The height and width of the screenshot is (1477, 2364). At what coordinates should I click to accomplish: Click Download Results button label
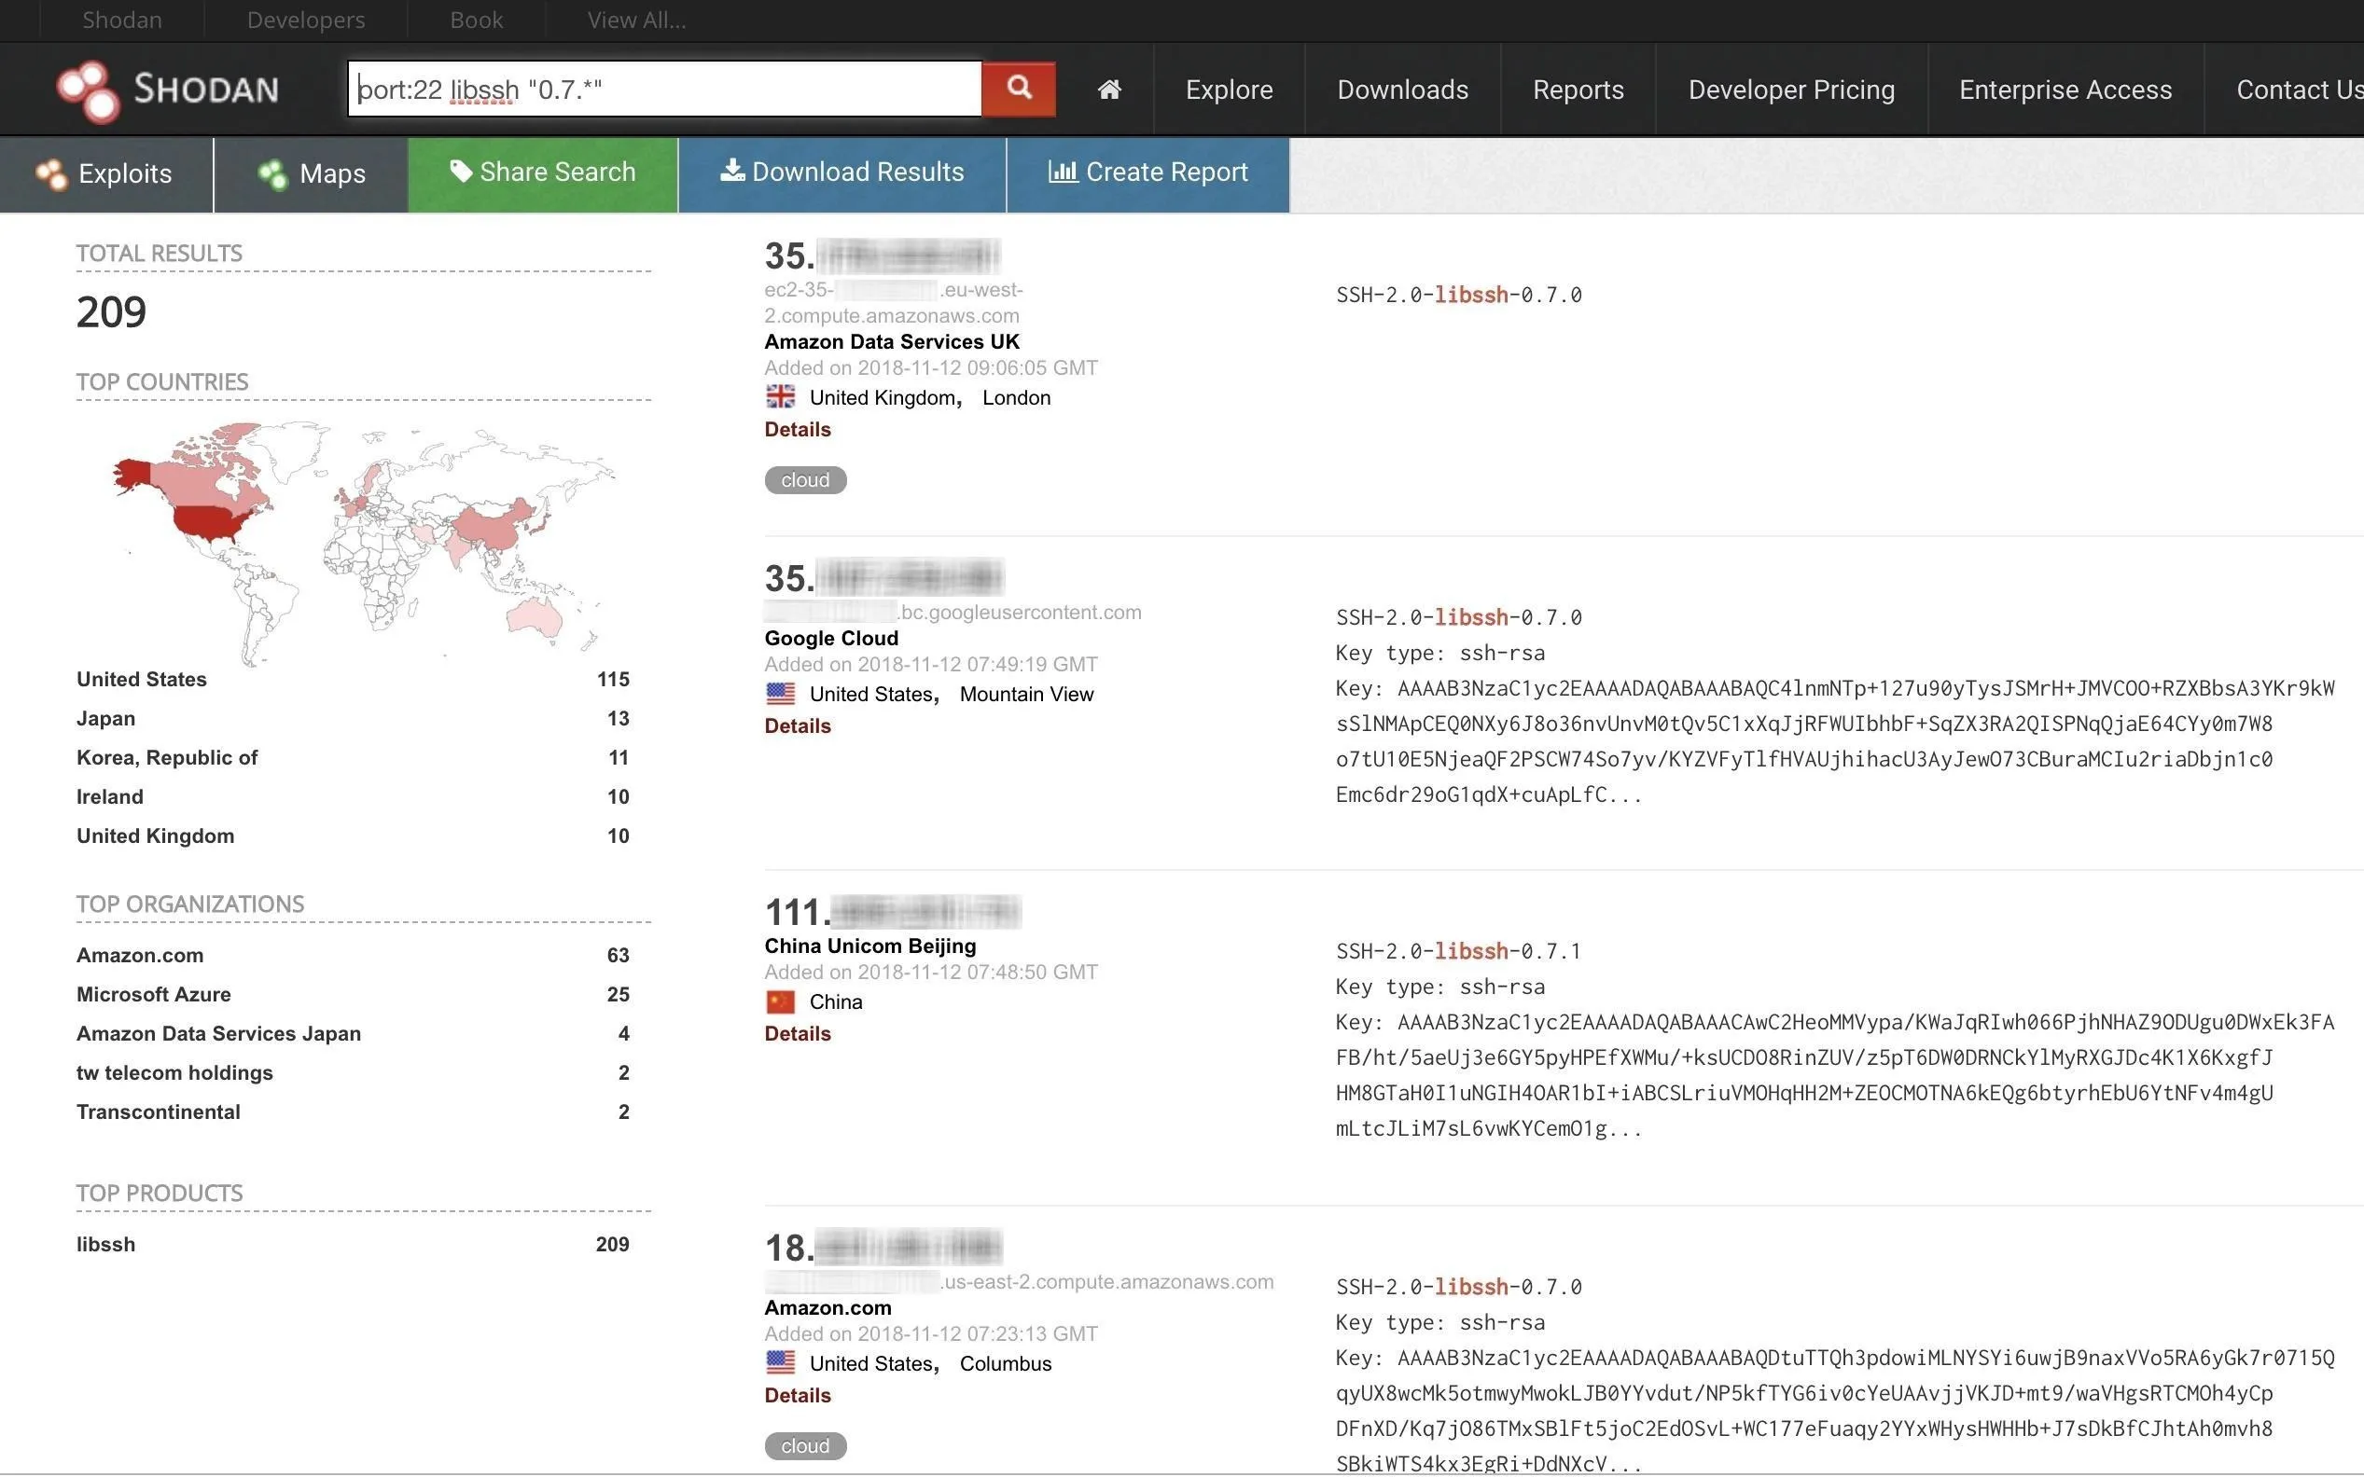[x=858, y=172]
